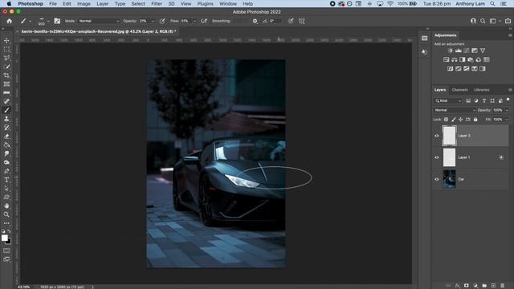Add a Photo Filter adjustment

[x=471, y=59]
